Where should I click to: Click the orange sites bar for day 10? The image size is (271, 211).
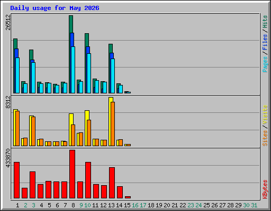89,133
